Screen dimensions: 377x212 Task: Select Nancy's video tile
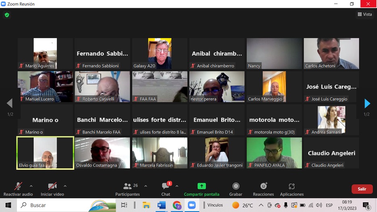coord(274,53)
